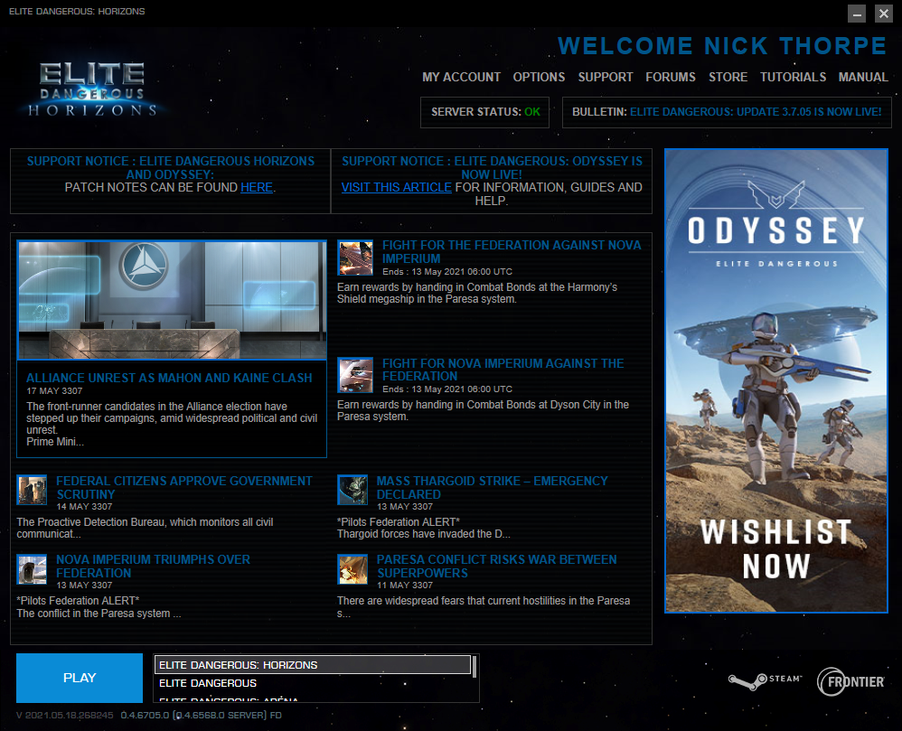Open the Forums link
This screenshot has width=902, height=731.
click(670, 77)
